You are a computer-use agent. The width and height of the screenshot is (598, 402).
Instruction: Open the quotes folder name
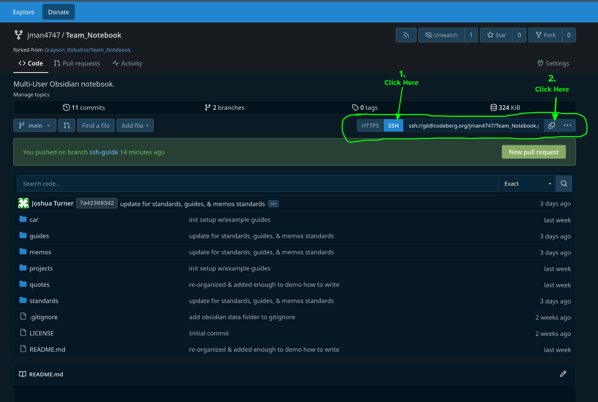[x=39, y=285]
